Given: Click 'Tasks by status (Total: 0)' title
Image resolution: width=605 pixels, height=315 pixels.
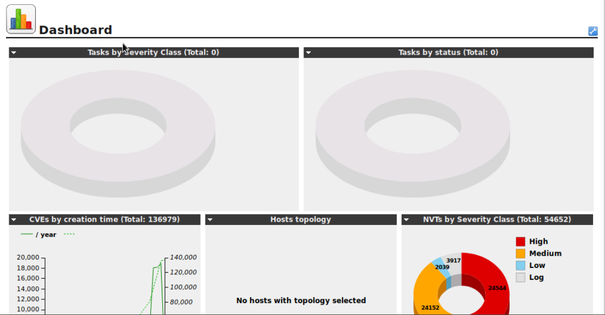Looking at the screenshot, I should tap(448, 53).
